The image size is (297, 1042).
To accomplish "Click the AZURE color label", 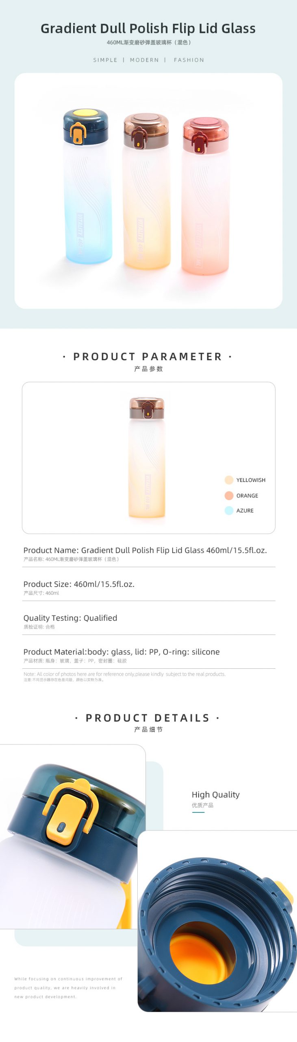I will pyautogui.click(x=245, y=511).
